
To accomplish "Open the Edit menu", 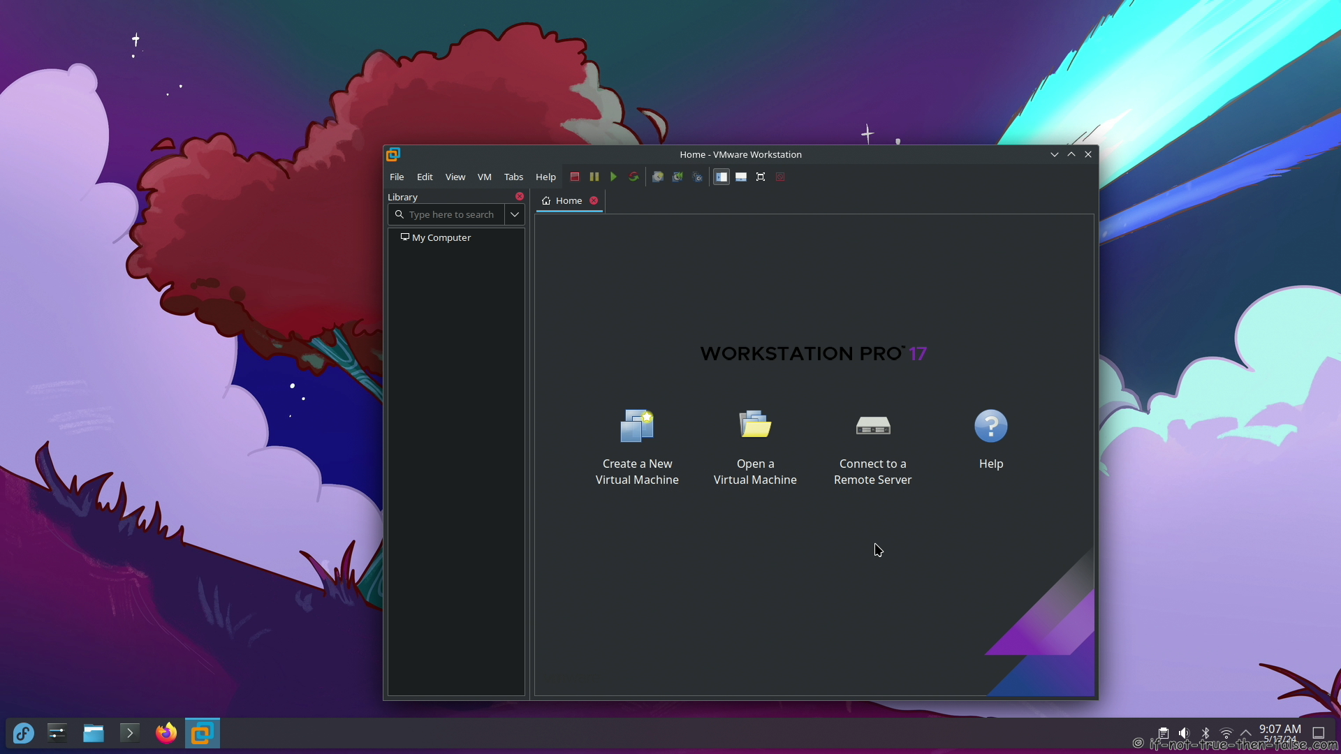I will pyautogui.click(x=425, y=177).
